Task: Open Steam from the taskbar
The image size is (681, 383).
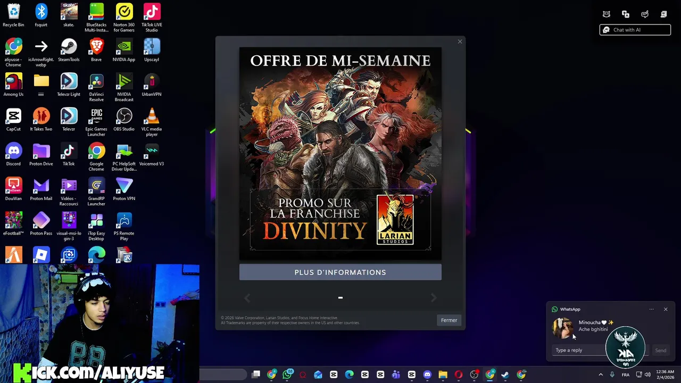Action: pos(505,374)
